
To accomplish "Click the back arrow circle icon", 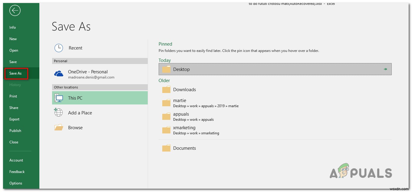I will pyautogui.click(x=15, y=11).
